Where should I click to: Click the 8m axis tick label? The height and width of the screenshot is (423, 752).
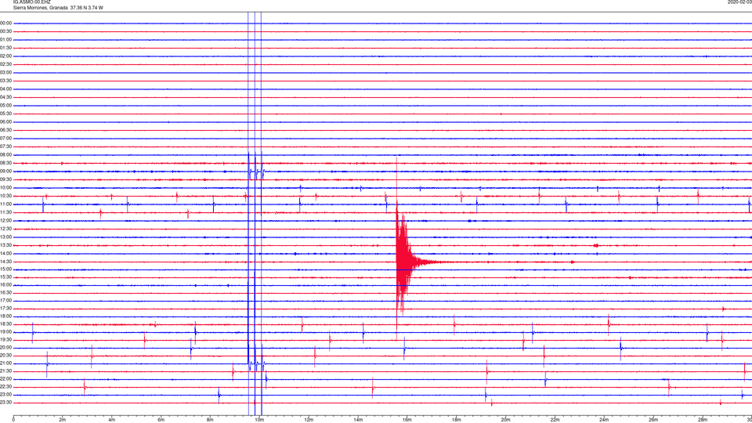210,420
